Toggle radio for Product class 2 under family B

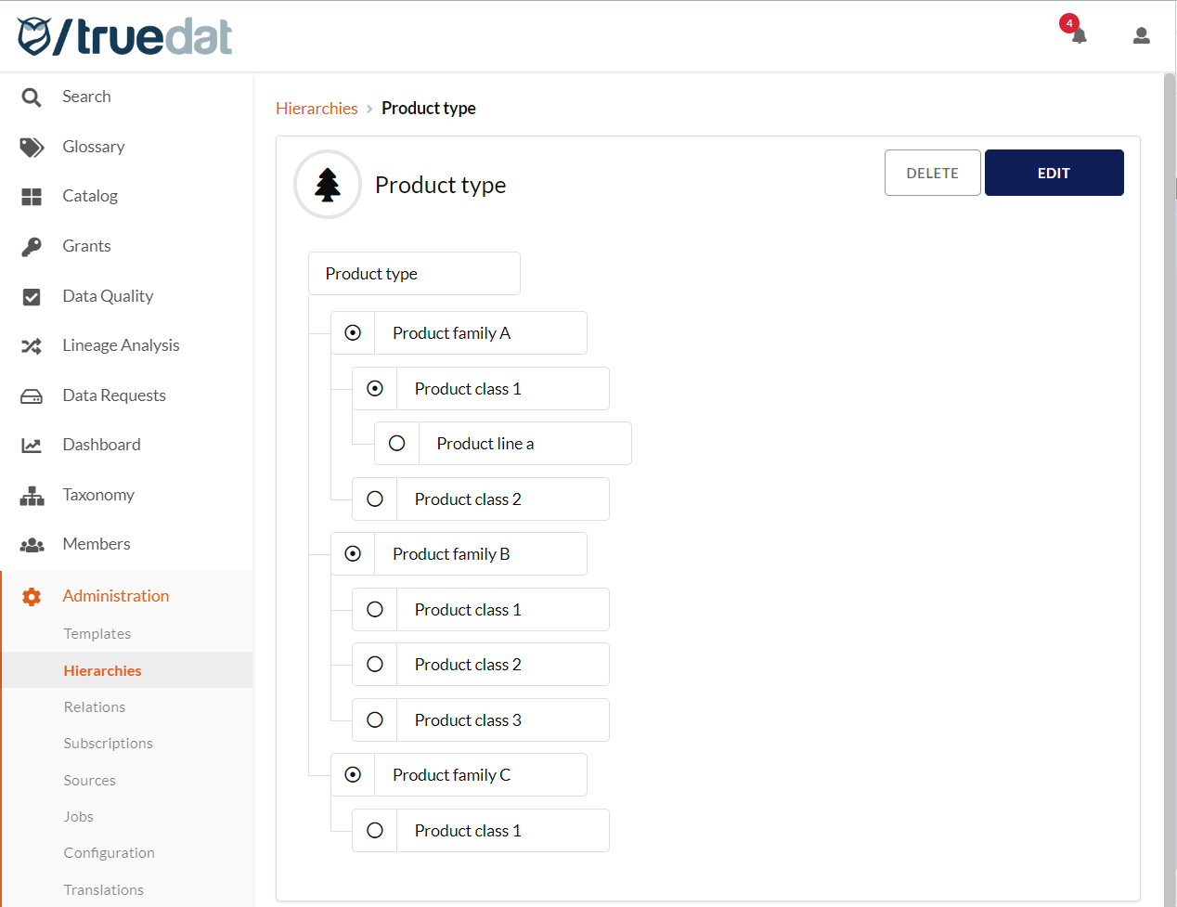pos(375,665)
